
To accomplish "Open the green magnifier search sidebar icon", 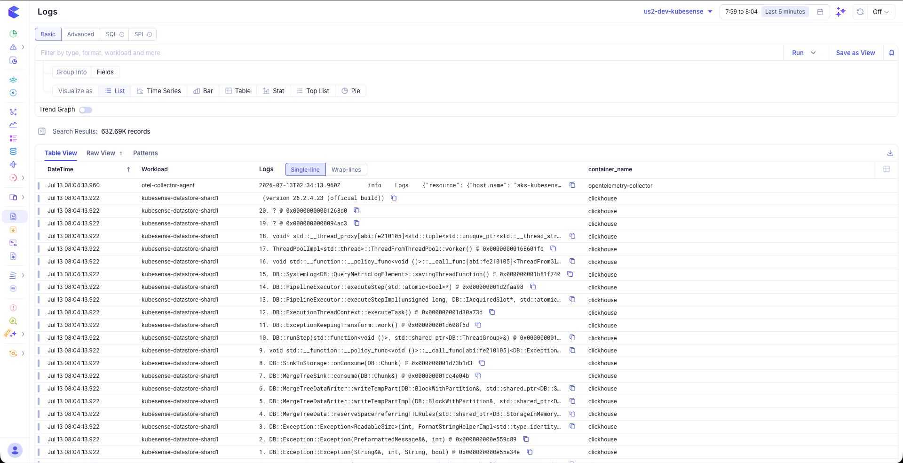I will [x=13, y=321].
